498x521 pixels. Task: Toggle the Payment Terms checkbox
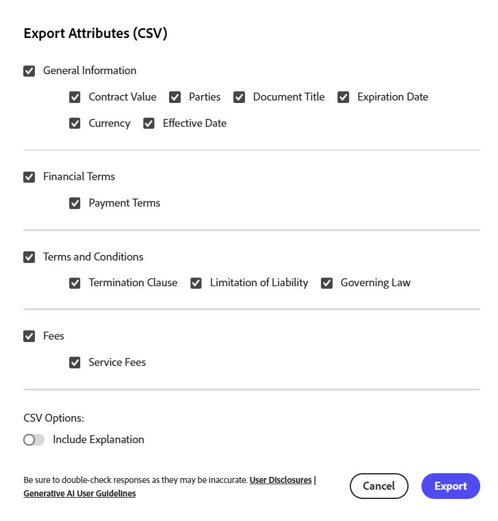(x=75, y=203)
